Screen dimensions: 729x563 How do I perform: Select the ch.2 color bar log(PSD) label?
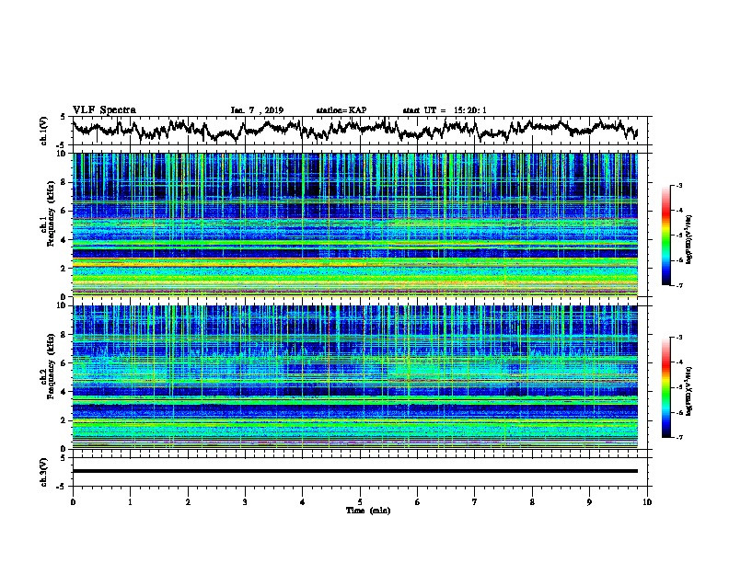click(x=688, y=391)
